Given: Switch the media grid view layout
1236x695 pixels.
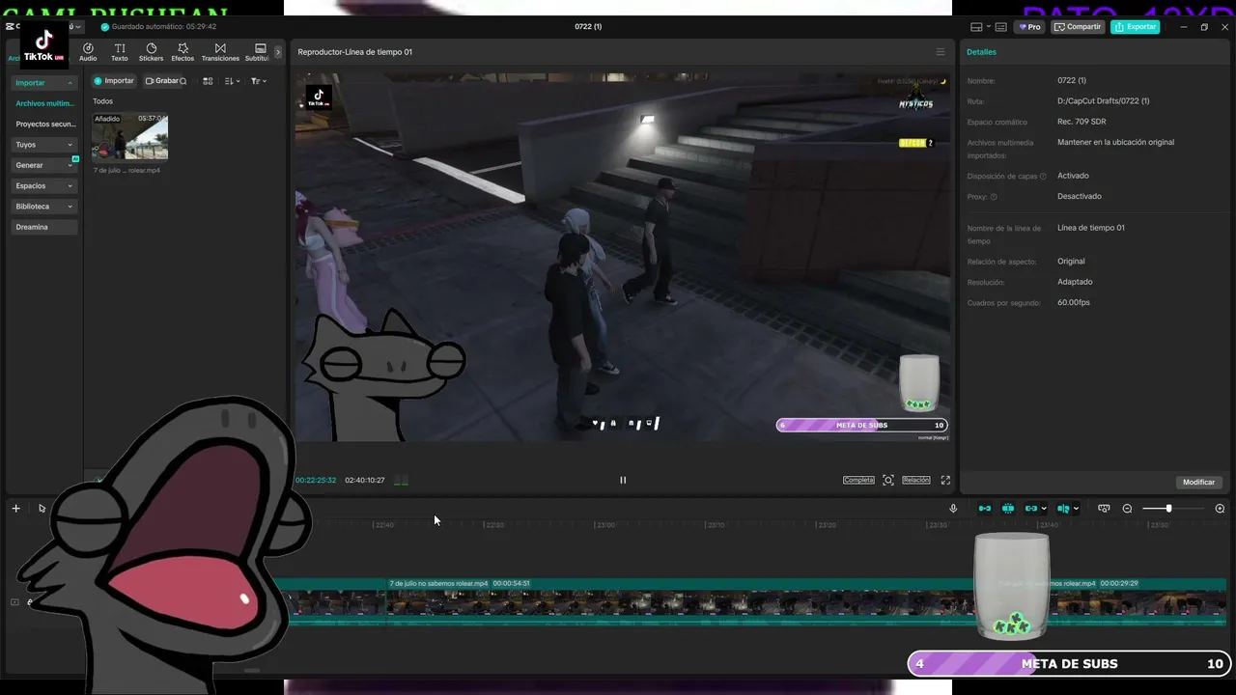Looking at the screenshot, I should point(208,81).
